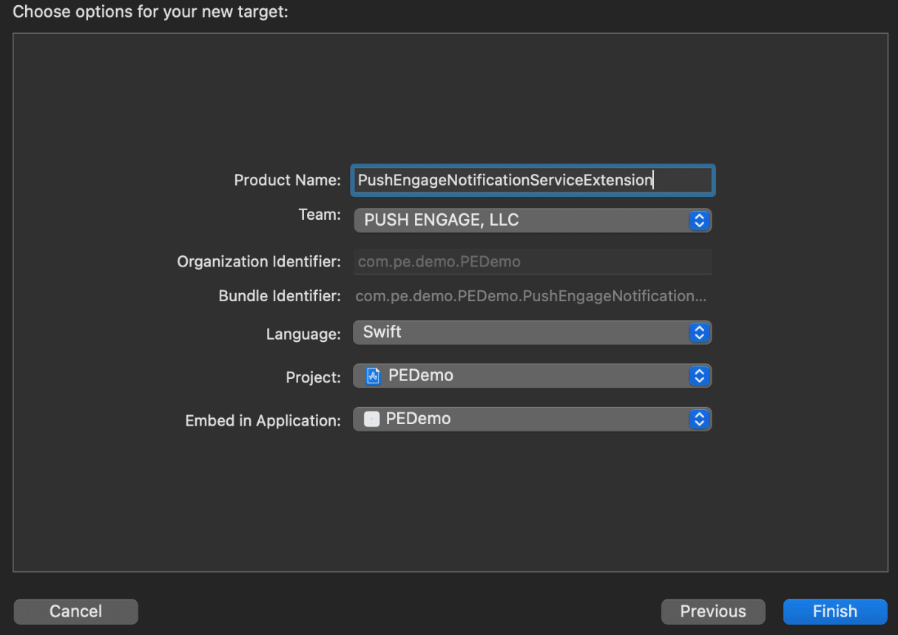Click the blue Finish button
898x635 pixels.
(834, 611)
